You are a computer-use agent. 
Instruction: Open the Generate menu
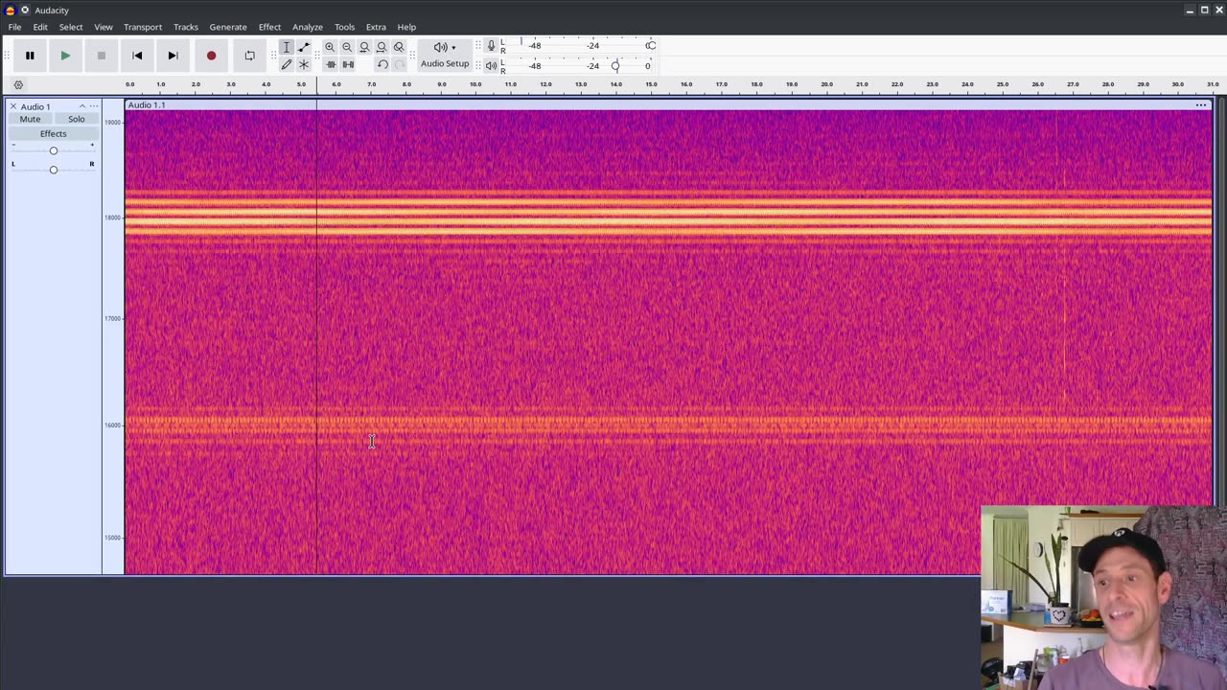228,27
